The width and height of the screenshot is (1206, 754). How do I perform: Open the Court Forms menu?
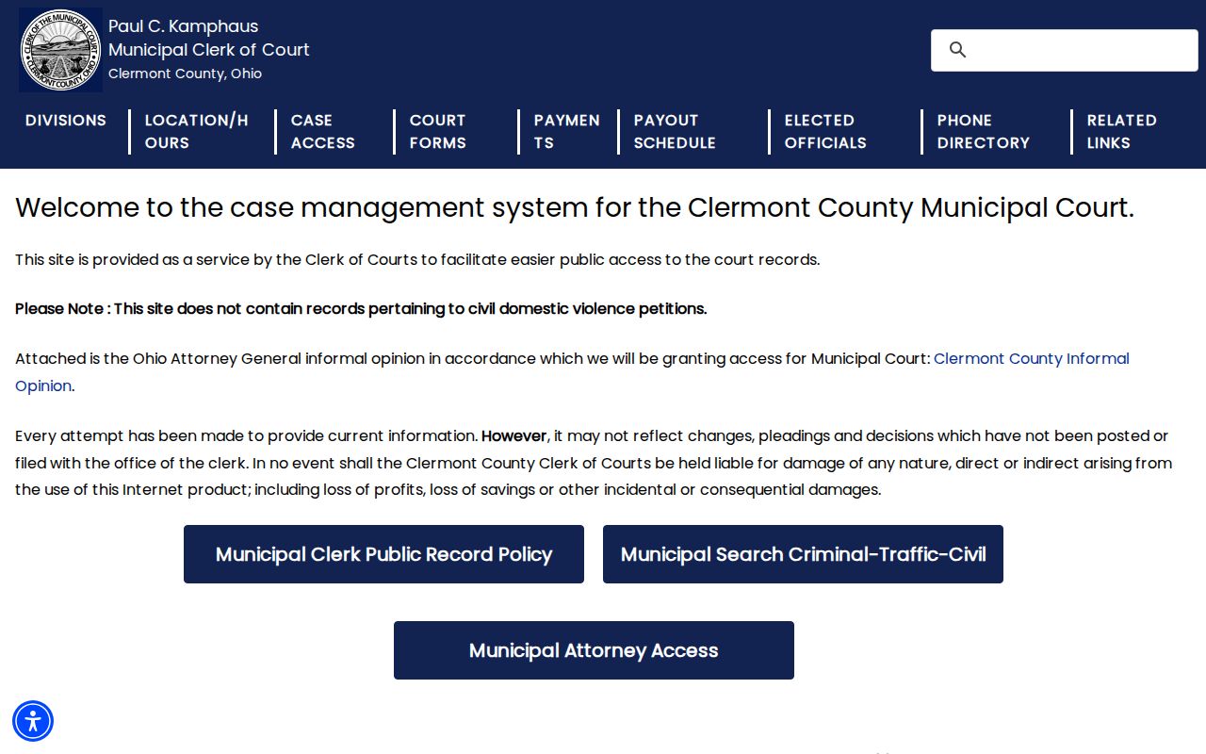pos(438,132)
